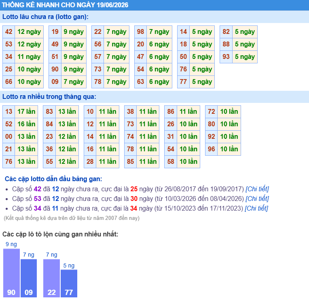Select frequent number 12 cell

coord(90,124)
